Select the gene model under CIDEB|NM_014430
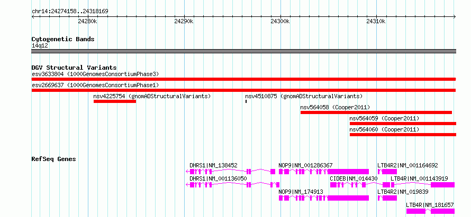Viewport: 471px width, 217px height. [360, 185]
